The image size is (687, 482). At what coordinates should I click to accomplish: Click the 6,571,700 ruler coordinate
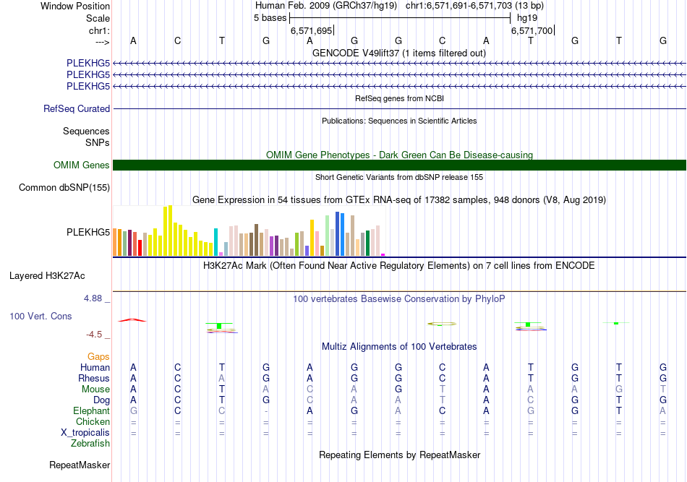532,30
